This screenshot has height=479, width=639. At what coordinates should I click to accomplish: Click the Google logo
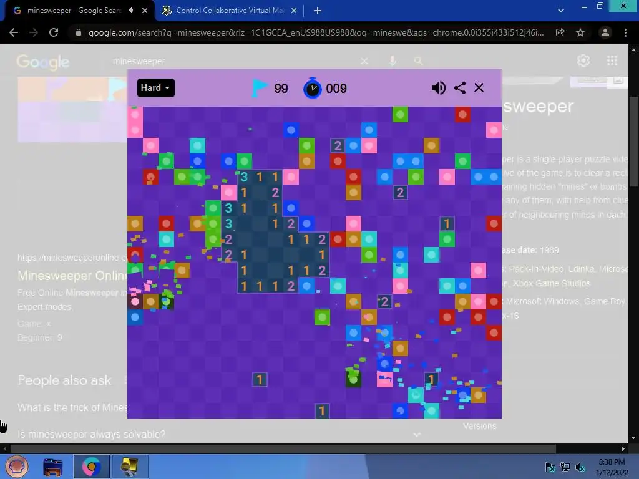point(43,62)
